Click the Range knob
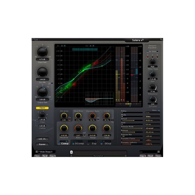The image size is (195, 195). (92, 128)
